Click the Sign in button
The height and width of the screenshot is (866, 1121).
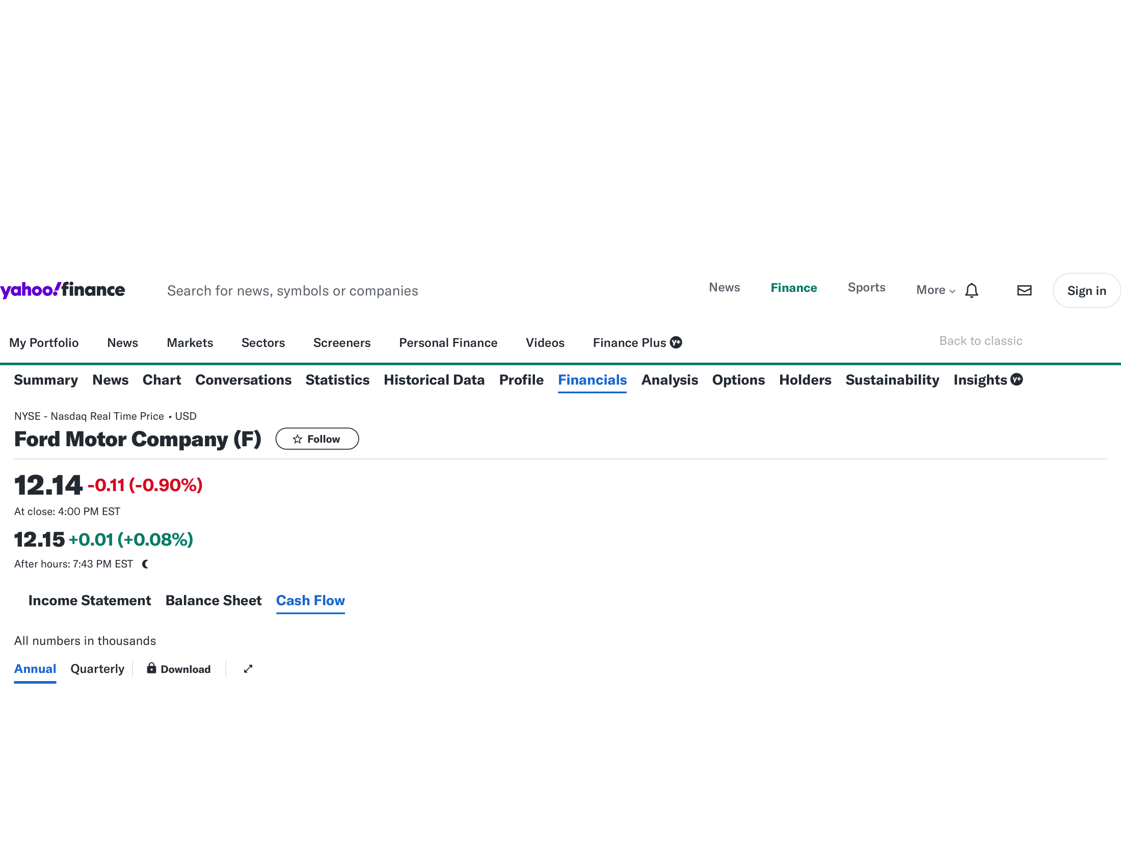pyautogui.click(x=1086, y=291)
